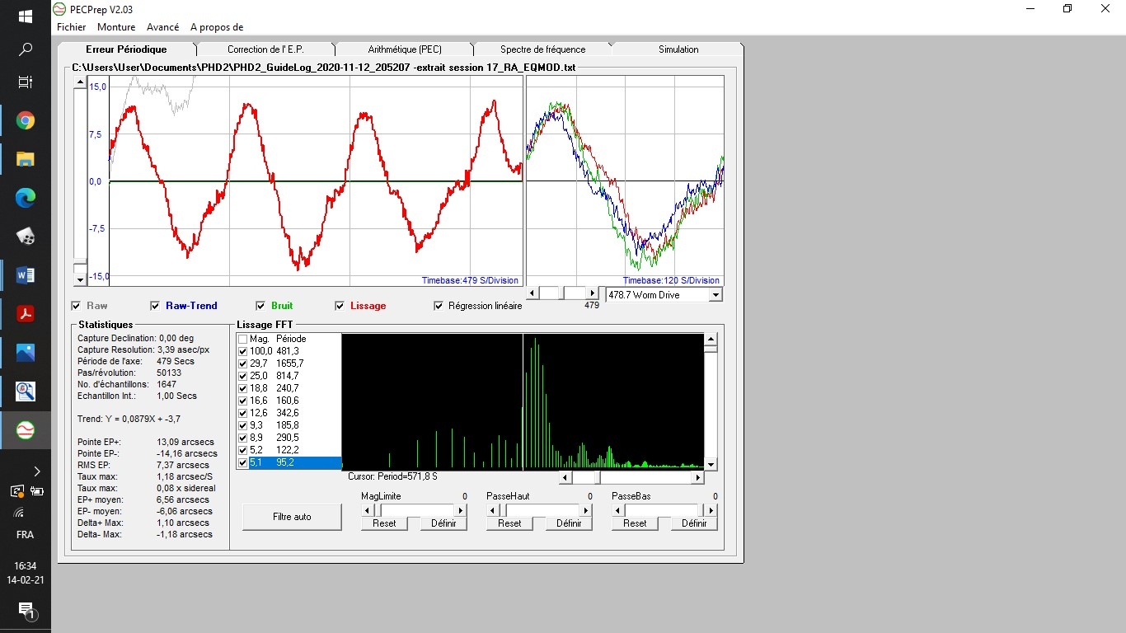Screen dimensions: 1126x633
Task: Click Définir under PasseHaut
Action: click(x=569, y=523)
